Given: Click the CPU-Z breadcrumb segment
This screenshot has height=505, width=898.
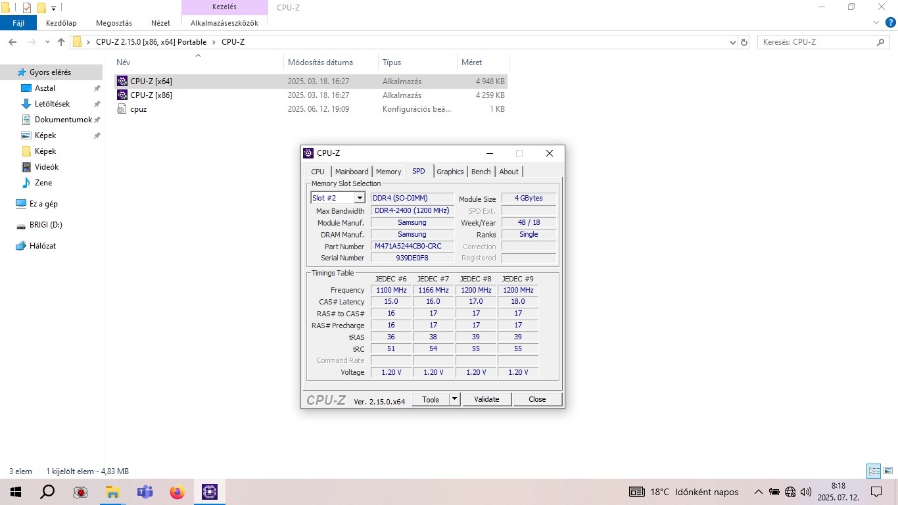Looking at the screenshot, I should click(x=233, y=42).
